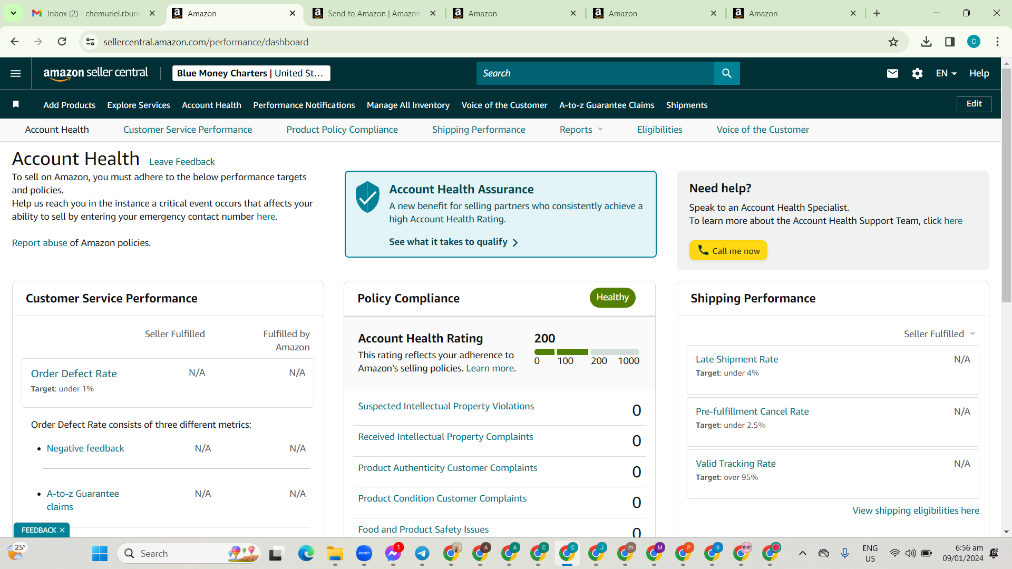Click the bookmark flag icon in favorites bar

point(16,104)
